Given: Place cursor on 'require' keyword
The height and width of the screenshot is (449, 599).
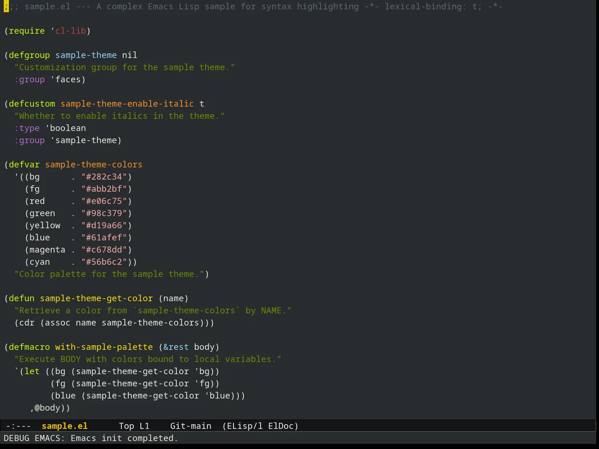Looking at the screenshot, I should pos(27,31).
